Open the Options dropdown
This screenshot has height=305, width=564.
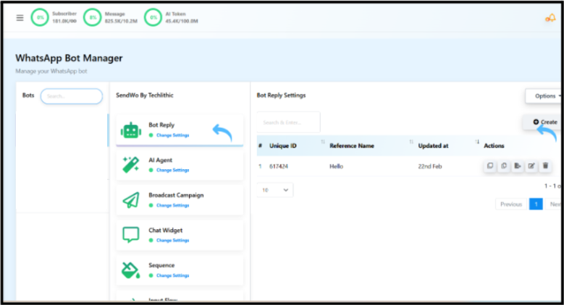pos(543,95)
